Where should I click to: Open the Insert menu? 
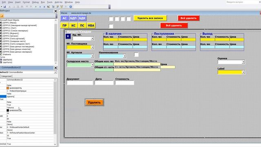[x=18, y=2]
